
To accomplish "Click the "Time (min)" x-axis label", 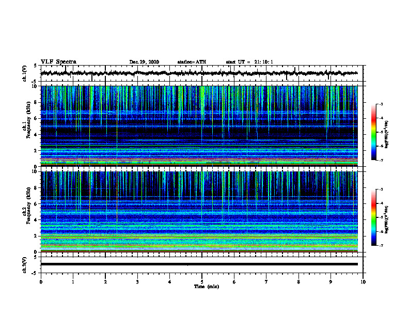I will coord(207,287).
